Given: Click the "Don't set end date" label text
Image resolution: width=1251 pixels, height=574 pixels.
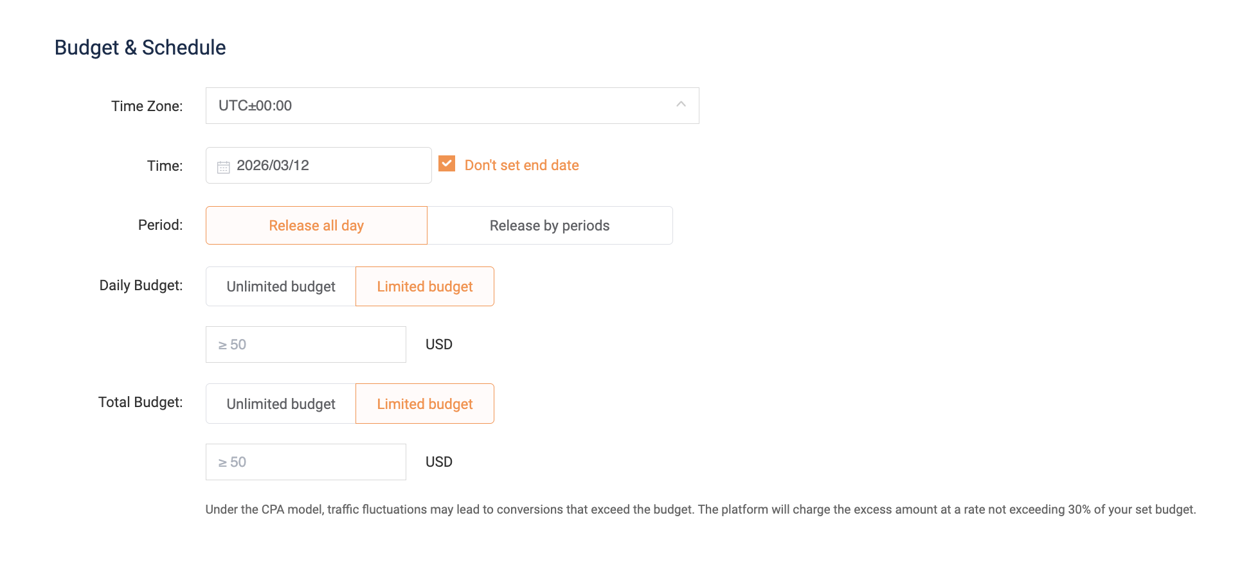Looking at the screenshot, I should pos(521,166).
